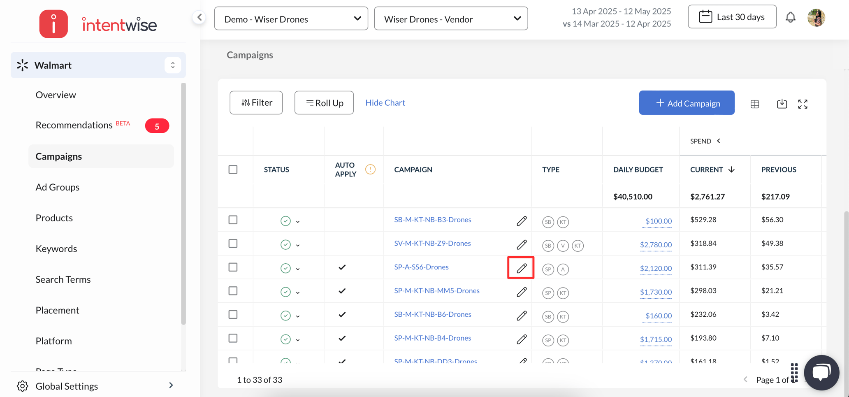This screenshot has height=397, width=849.
Task: Export campaigns using the download icon
Action: 782,104
